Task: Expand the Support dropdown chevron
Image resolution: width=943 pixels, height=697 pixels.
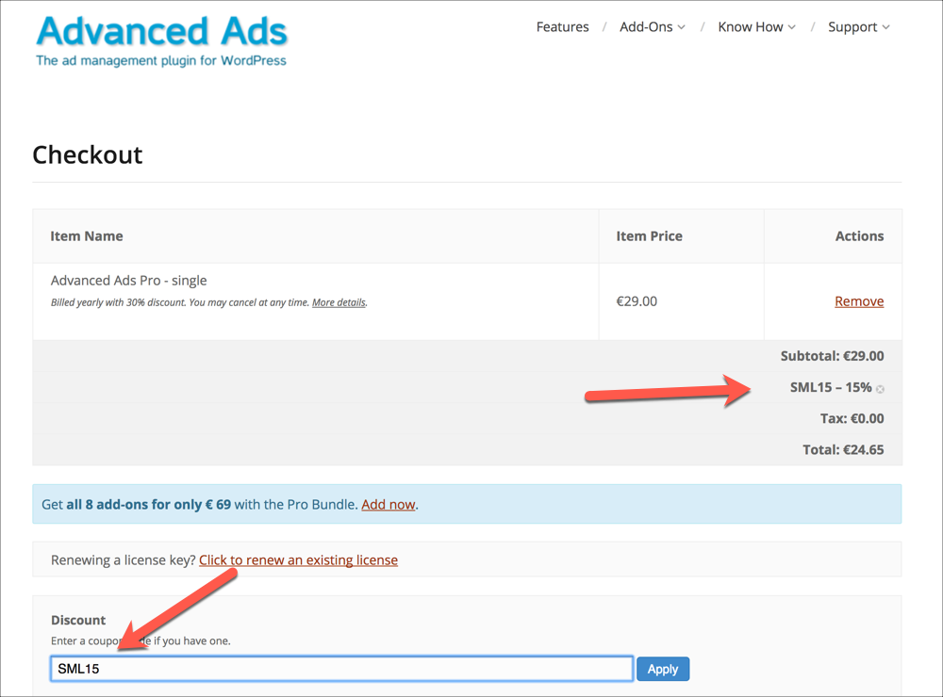Action: click(885, 27)
